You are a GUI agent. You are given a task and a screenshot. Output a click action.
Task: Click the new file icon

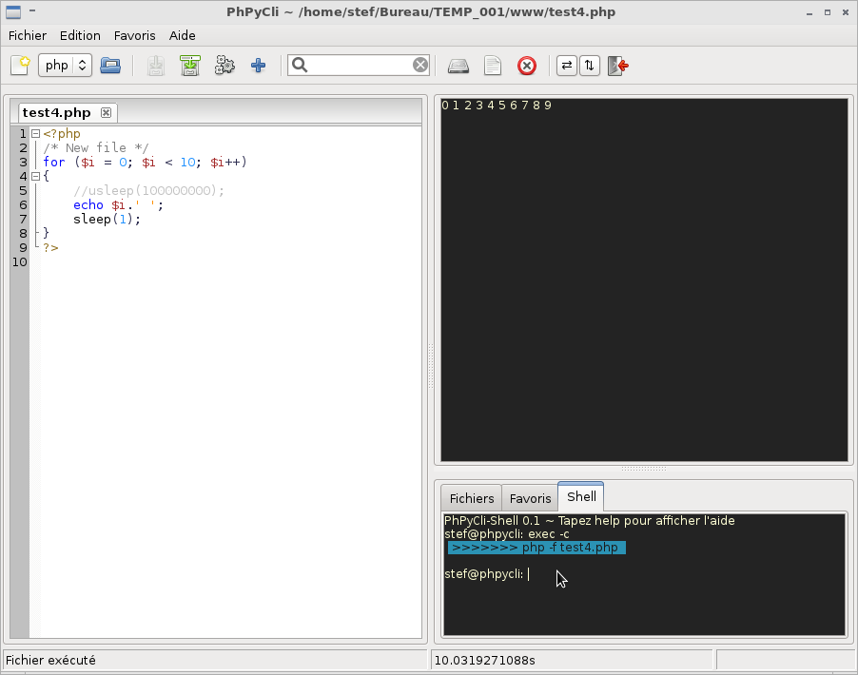tap(19, 66)
